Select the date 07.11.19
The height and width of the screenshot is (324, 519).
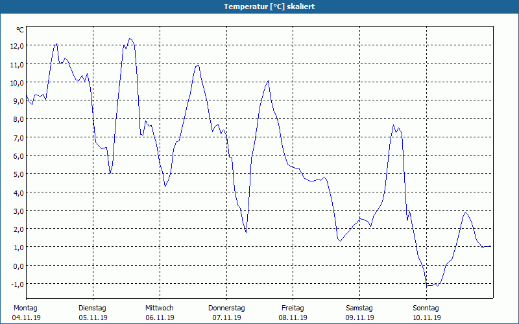pos(226,318)
